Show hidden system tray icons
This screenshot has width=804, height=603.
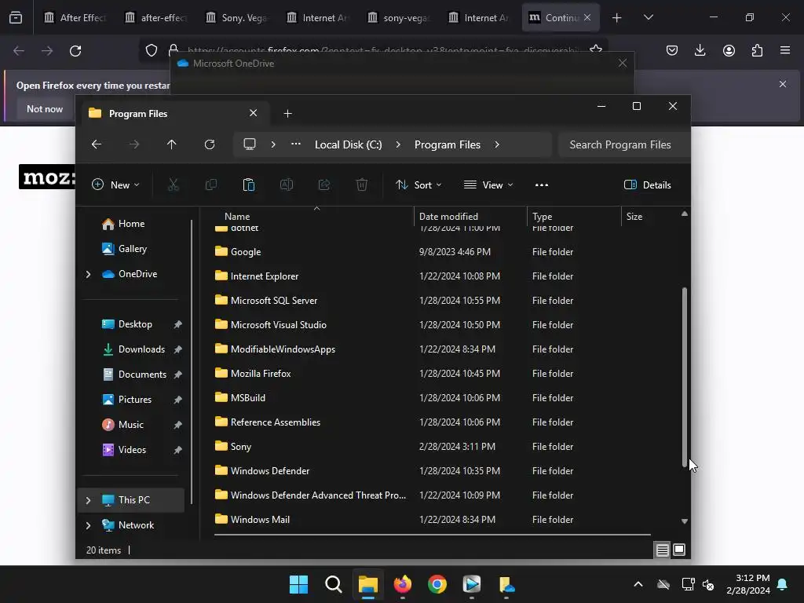tap(638, 584)
